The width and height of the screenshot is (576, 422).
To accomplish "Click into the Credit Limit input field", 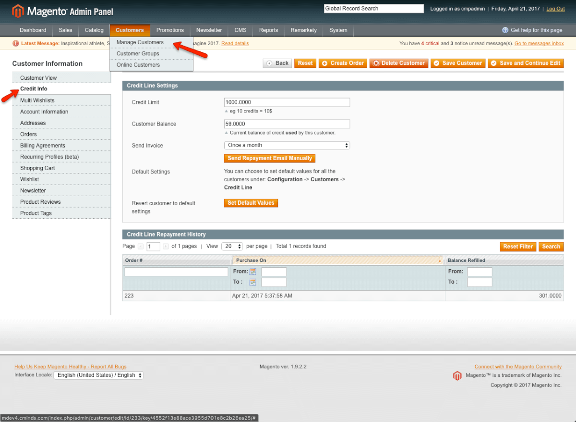I will click(x=287, y=102).
